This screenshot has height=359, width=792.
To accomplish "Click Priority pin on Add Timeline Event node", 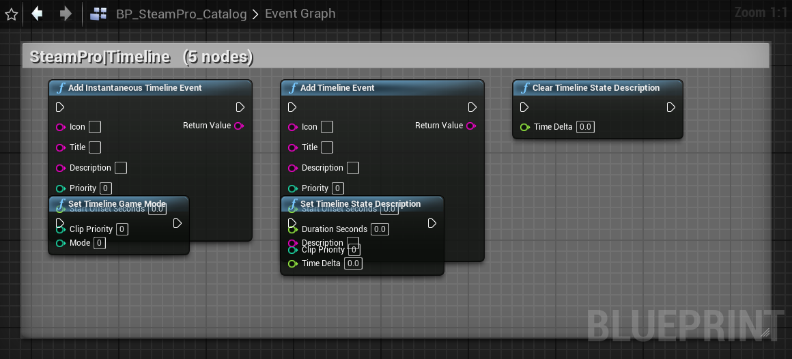I will click(x=292, y=188).
